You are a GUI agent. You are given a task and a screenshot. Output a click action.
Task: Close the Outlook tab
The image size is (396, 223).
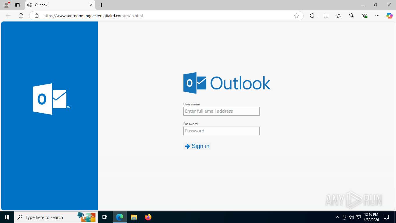(91, 5)
